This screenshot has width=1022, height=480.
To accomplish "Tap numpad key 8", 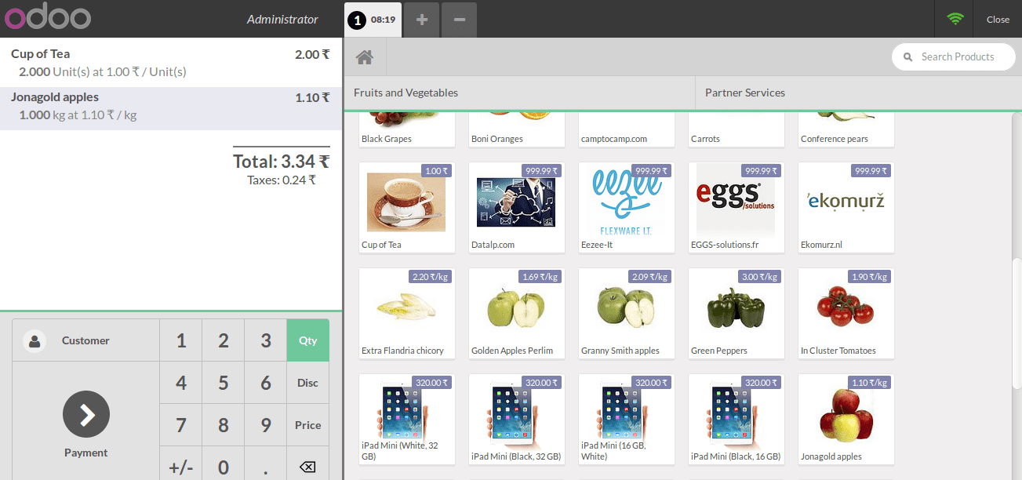I will tap(224, 425).
